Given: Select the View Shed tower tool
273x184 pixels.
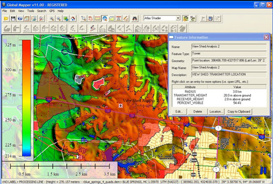Looking at the screenshot, I should [119, 19].
